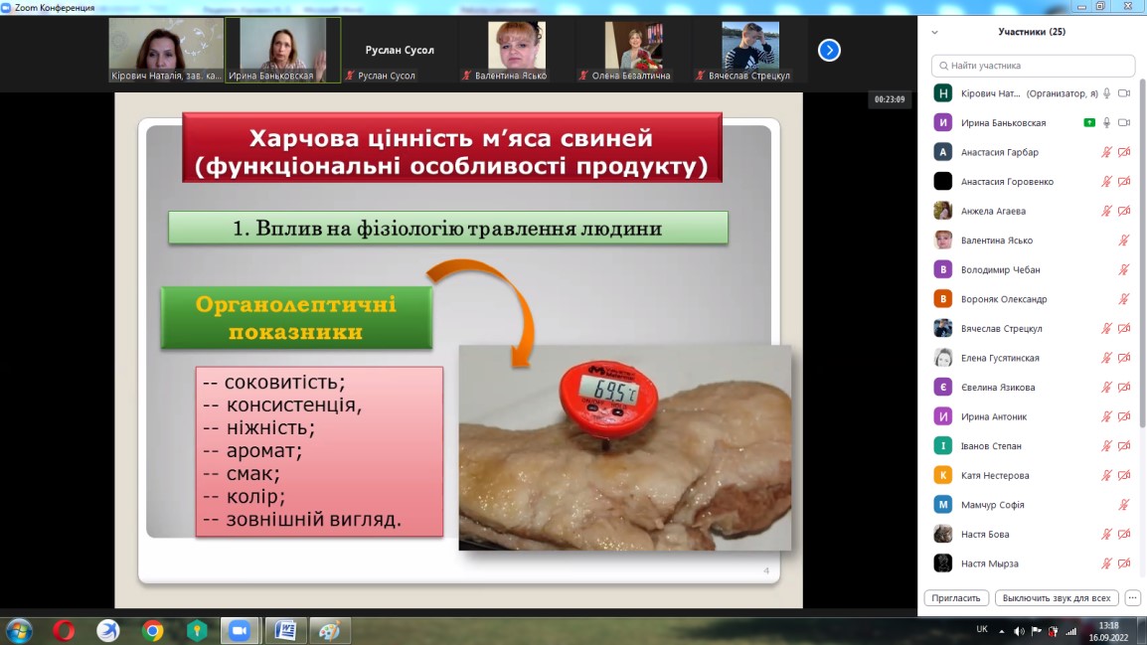Click the Пригласить button
This screenshot has height=645, width=1147.
tap(956, 598)
